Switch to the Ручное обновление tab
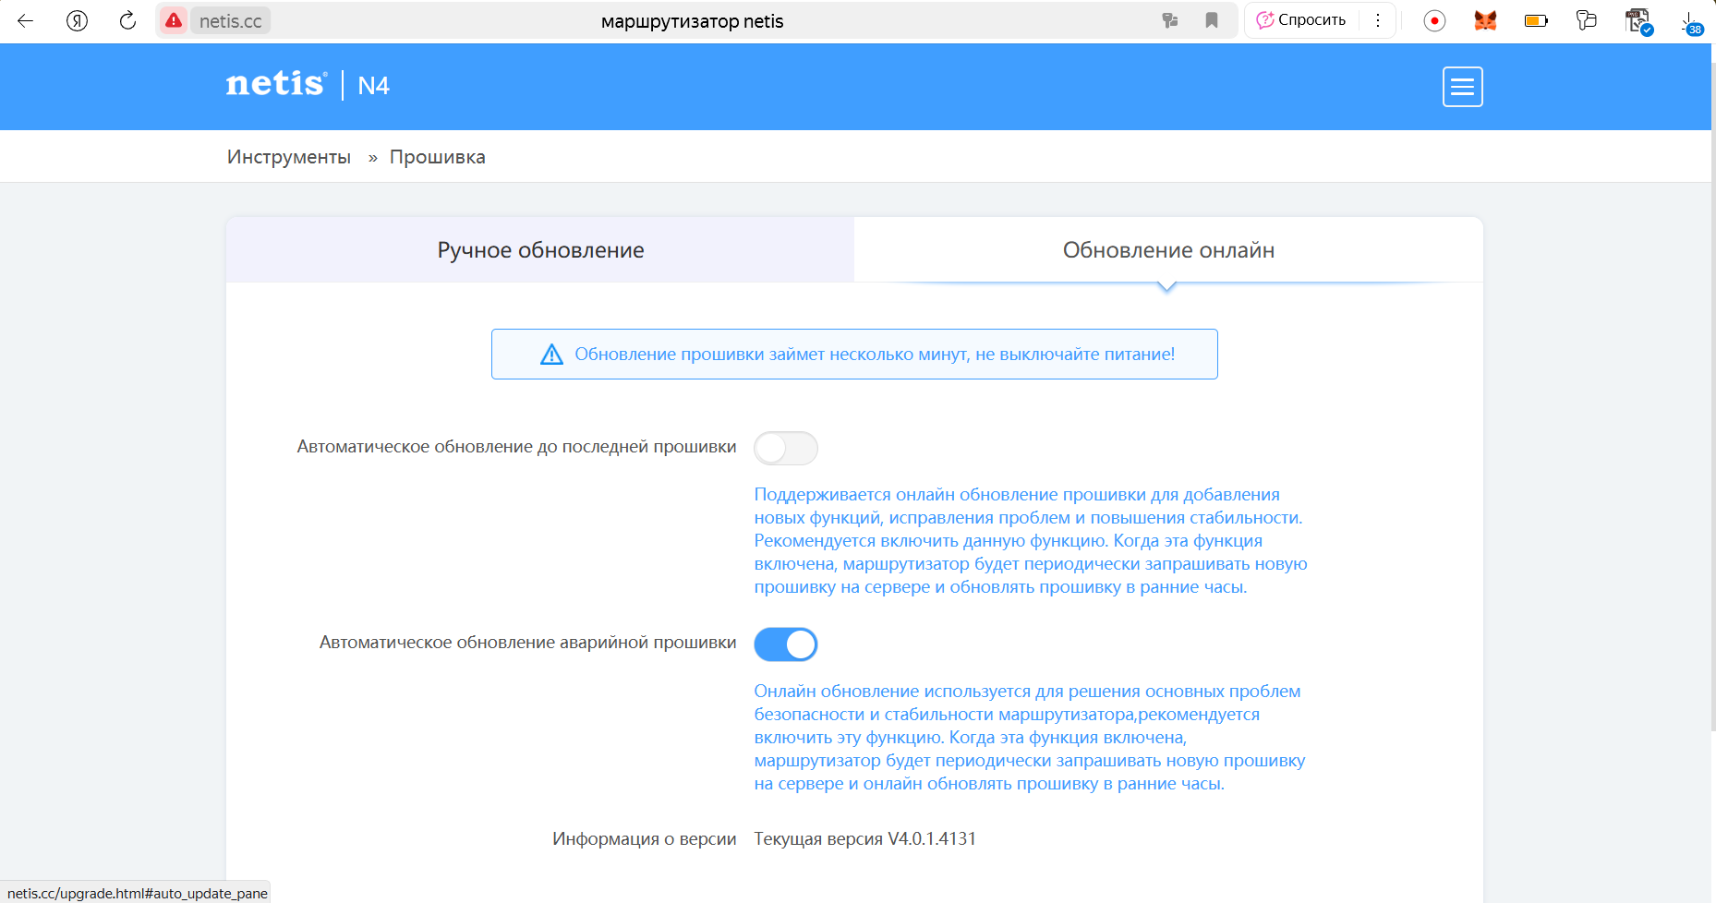1716x903 pixels. pyautogui.click(x=540, y=250)
